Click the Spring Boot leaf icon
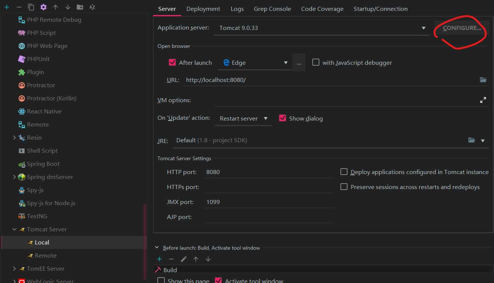 [x=22, y=164]
